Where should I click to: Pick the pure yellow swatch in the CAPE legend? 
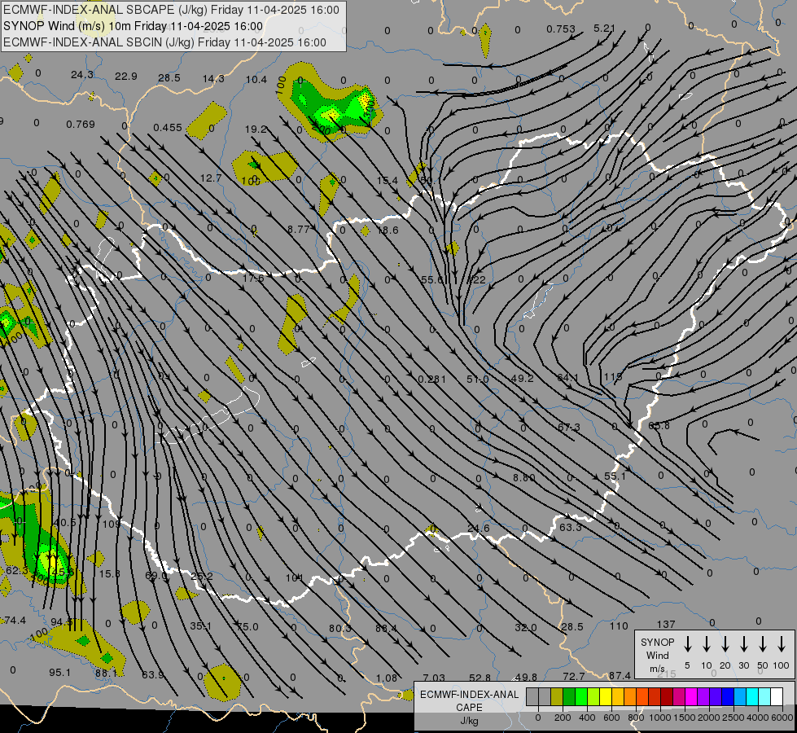(x=606, y=697)
